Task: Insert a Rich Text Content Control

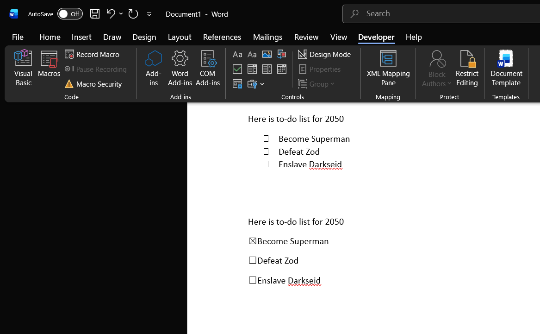Action: click(x=237, y=54)
